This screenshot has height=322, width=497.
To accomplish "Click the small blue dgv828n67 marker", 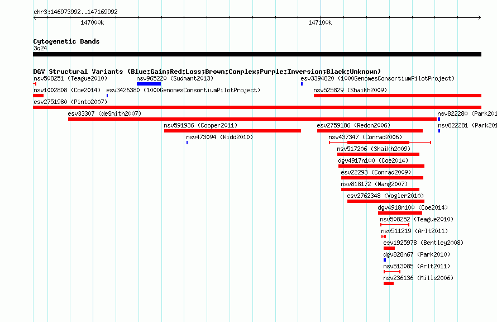I will coord(385,260).
